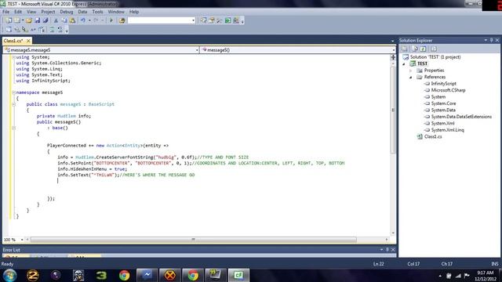Viewport: 502px width, 282px height.
Task: Toggle auto-hide pin on Error List panel
Action: tap(387, 250)
